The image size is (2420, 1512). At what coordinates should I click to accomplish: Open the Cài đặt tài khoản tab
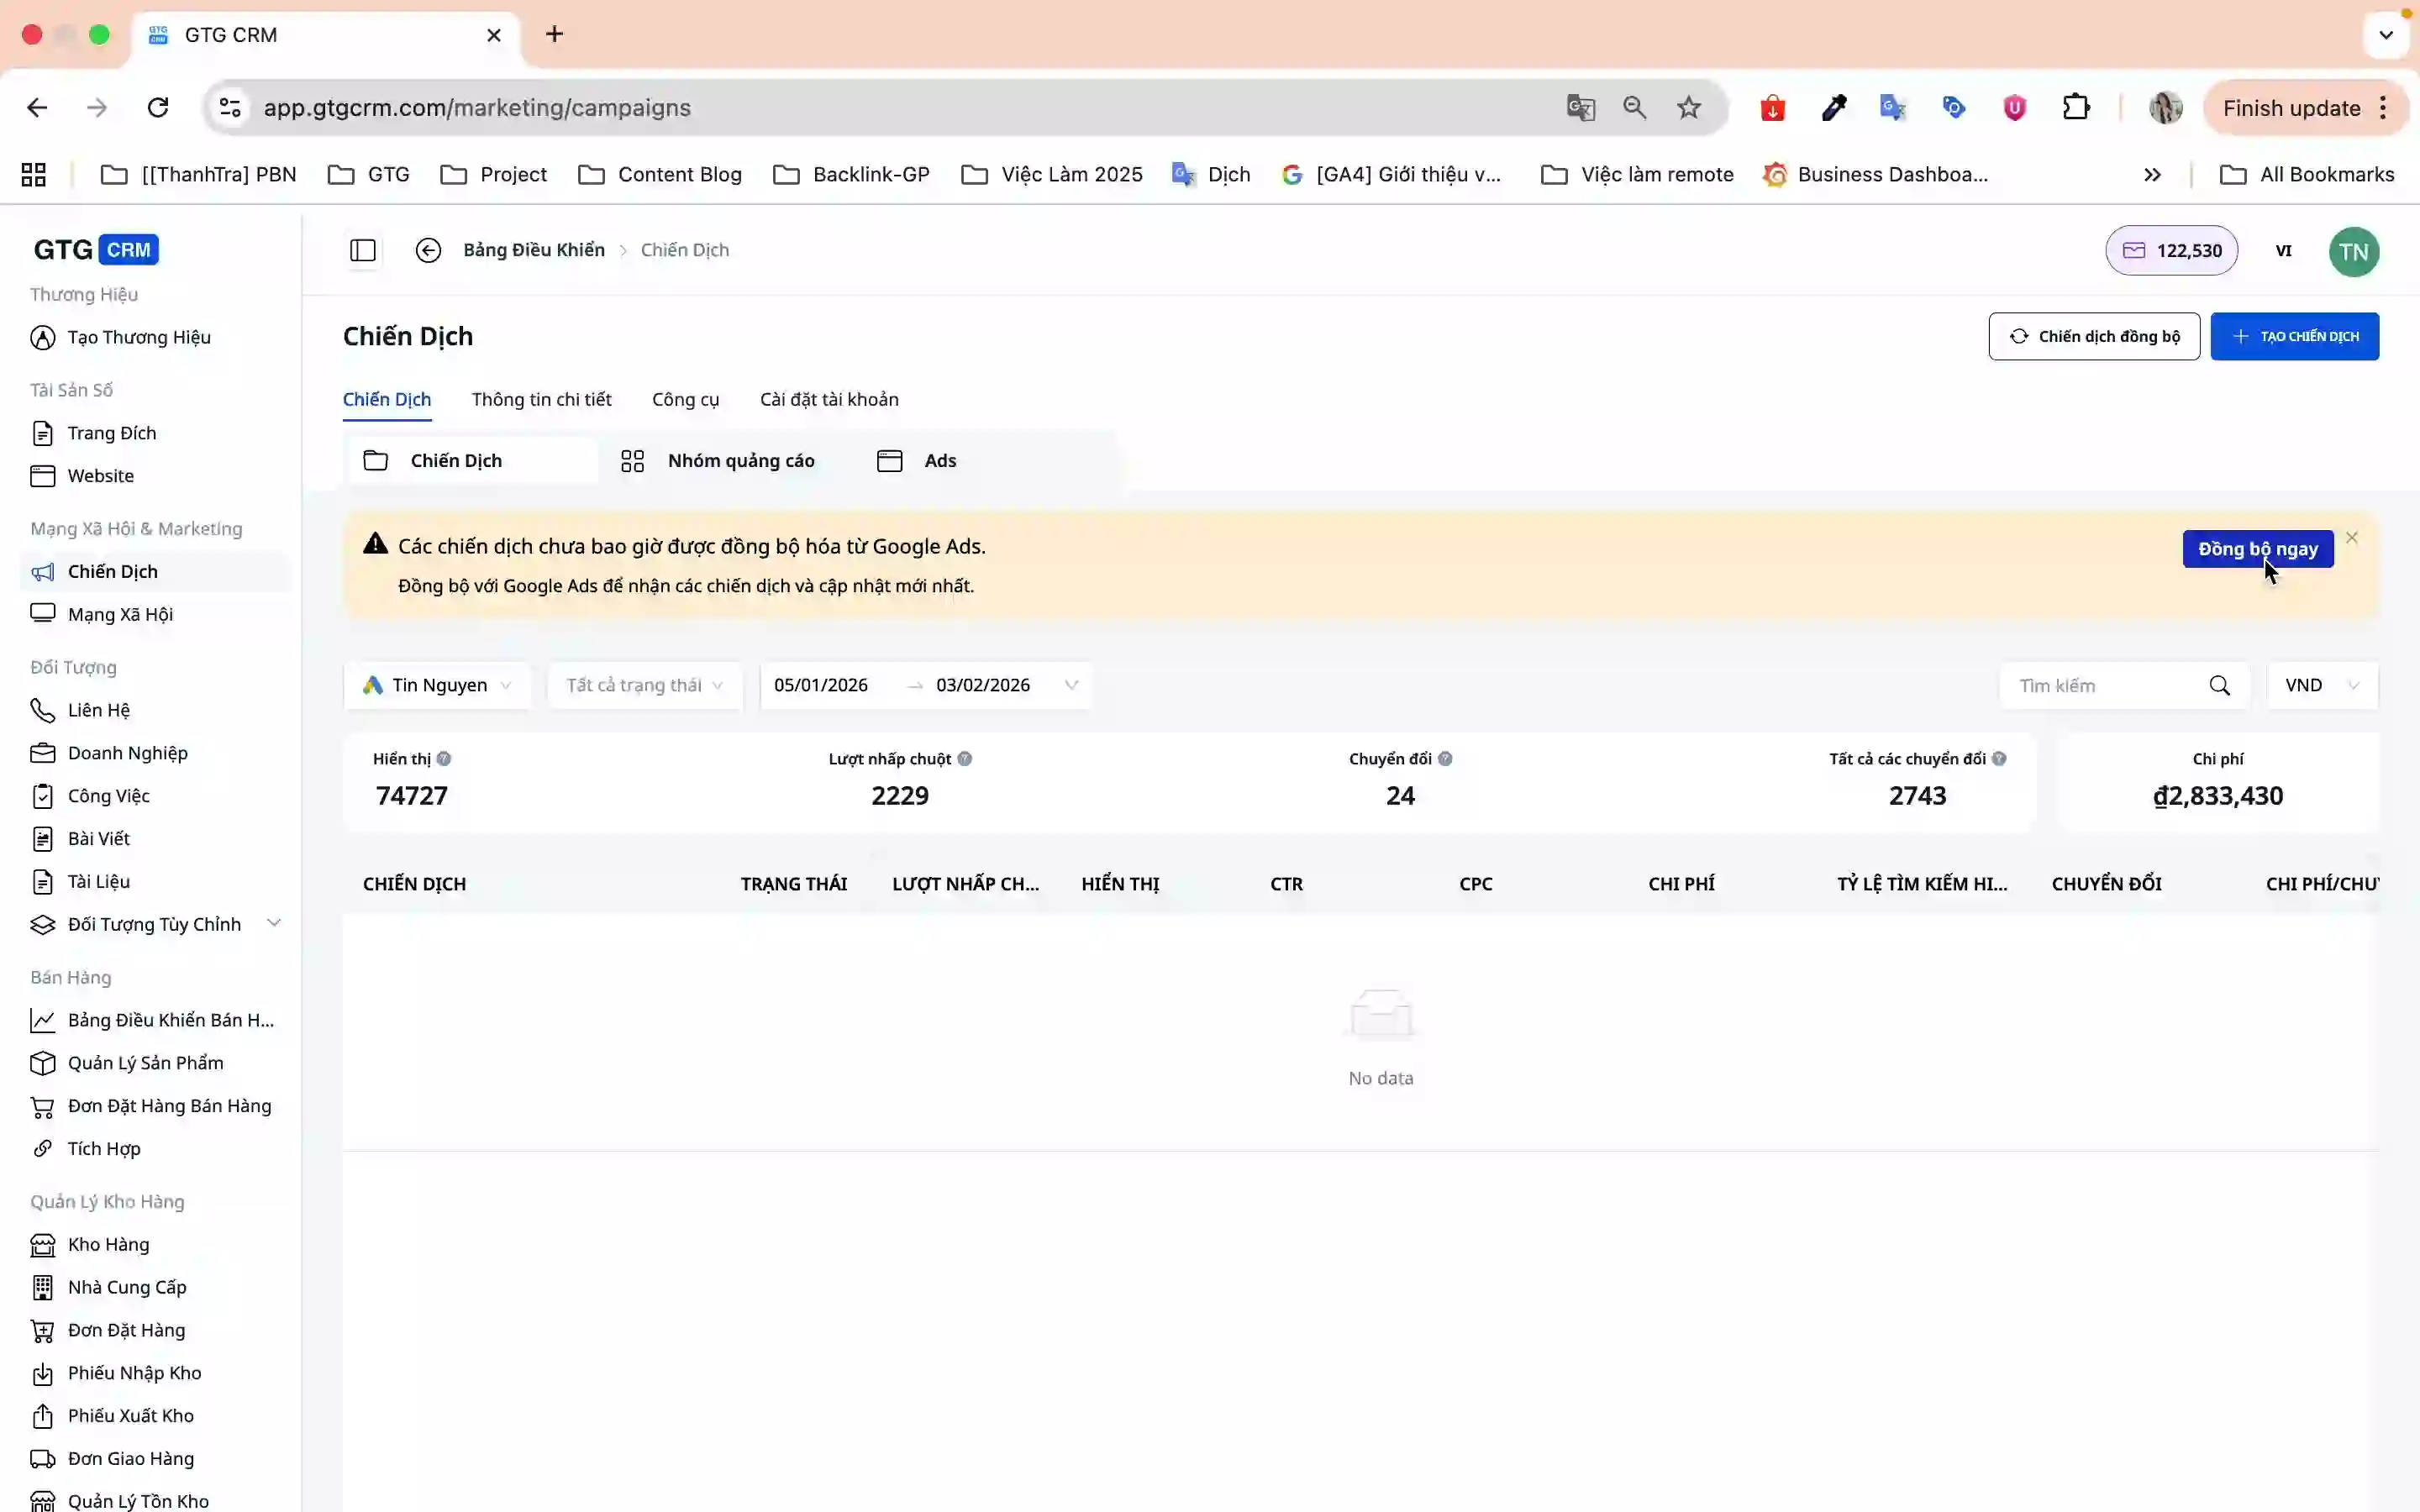828,400
